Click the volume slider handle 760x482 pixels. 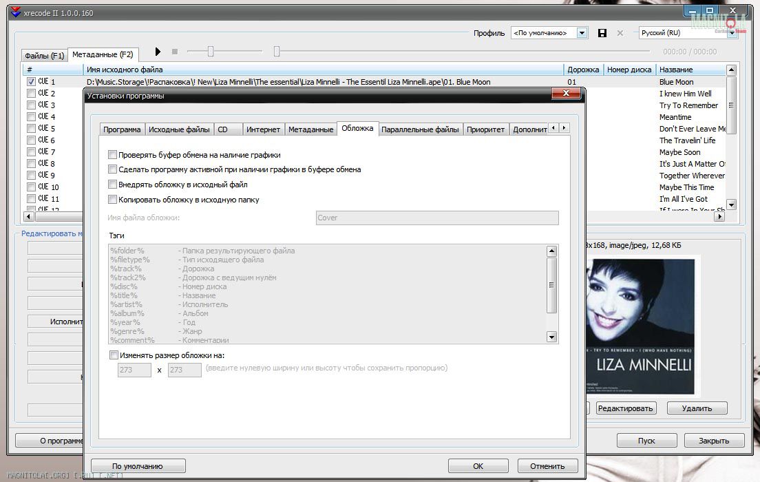[x=211, y=52]
